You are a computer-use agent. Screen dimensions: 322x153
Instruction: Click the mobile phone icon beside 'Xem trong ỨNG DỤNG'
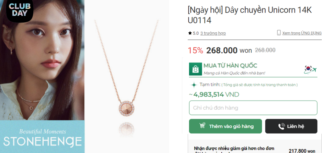point(279,33)
